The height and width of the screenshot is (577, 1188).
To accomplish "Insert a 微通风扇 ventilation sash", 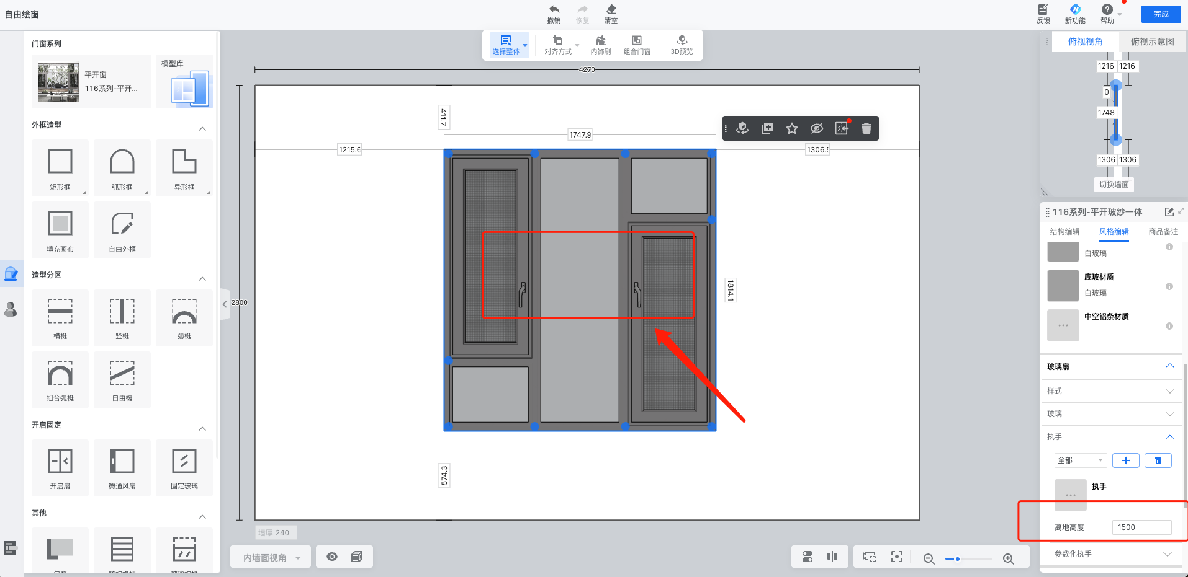I will (122, 468).
